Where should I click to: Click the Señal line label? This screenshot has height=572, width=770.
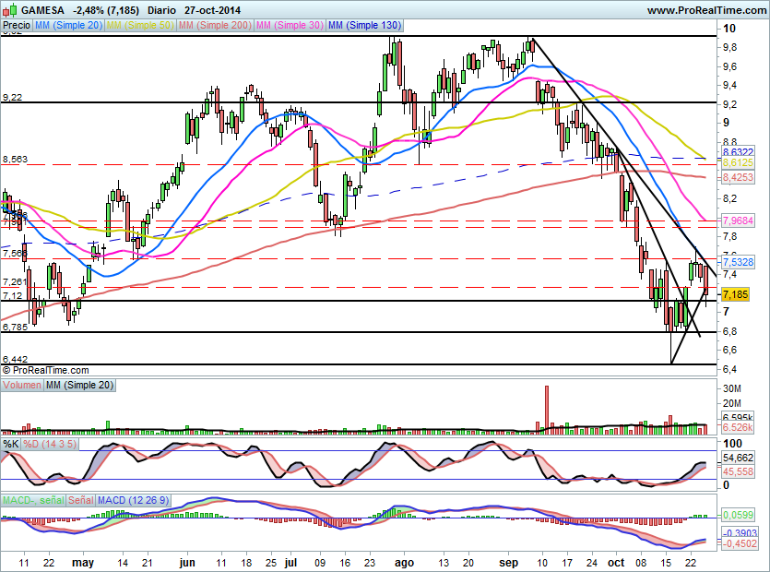coord(81,500)
